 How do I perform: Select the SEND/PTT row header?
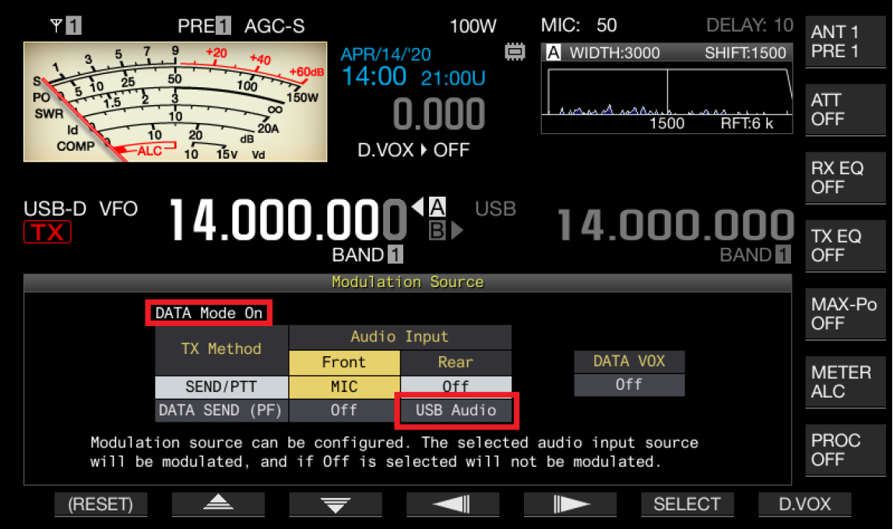pos(222,387)
